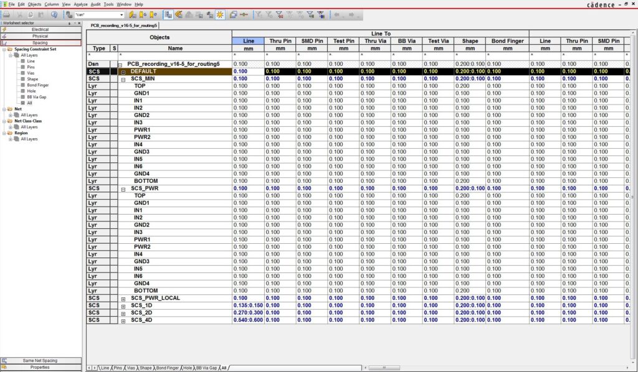The height and width of the screenshot is (372, 638).
Task: Open the Analyze menu
Action: tap(80, 4)
